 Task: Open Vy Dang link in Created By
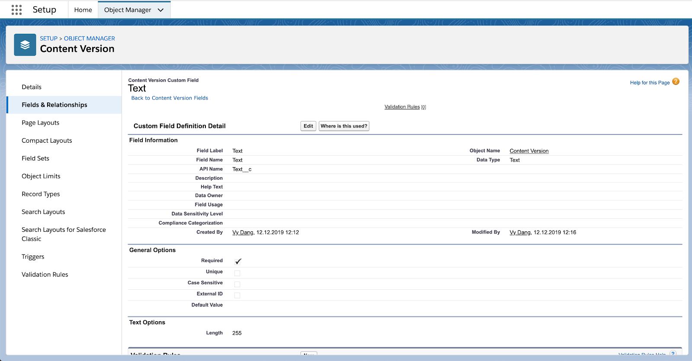pyautogui.click(x=243, y=233)
